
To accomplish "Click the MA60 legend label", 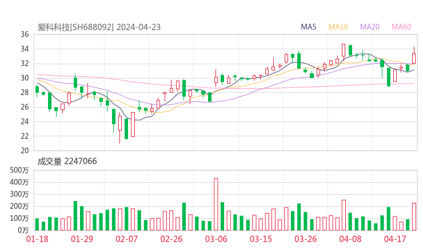I will point(401,27).
